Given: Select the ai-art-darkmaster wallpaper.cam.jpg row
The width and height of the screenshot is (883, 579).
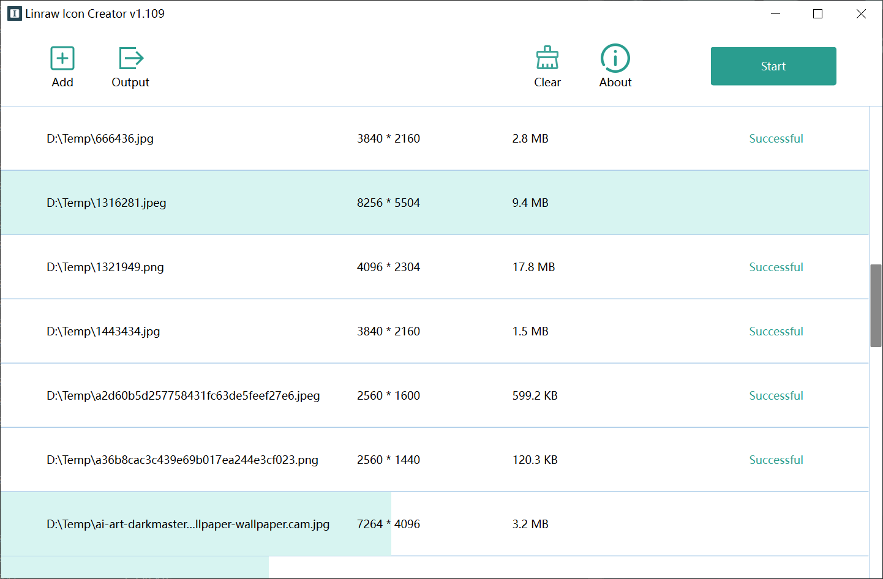Looking at the screenshot, I should pos(435,524).
